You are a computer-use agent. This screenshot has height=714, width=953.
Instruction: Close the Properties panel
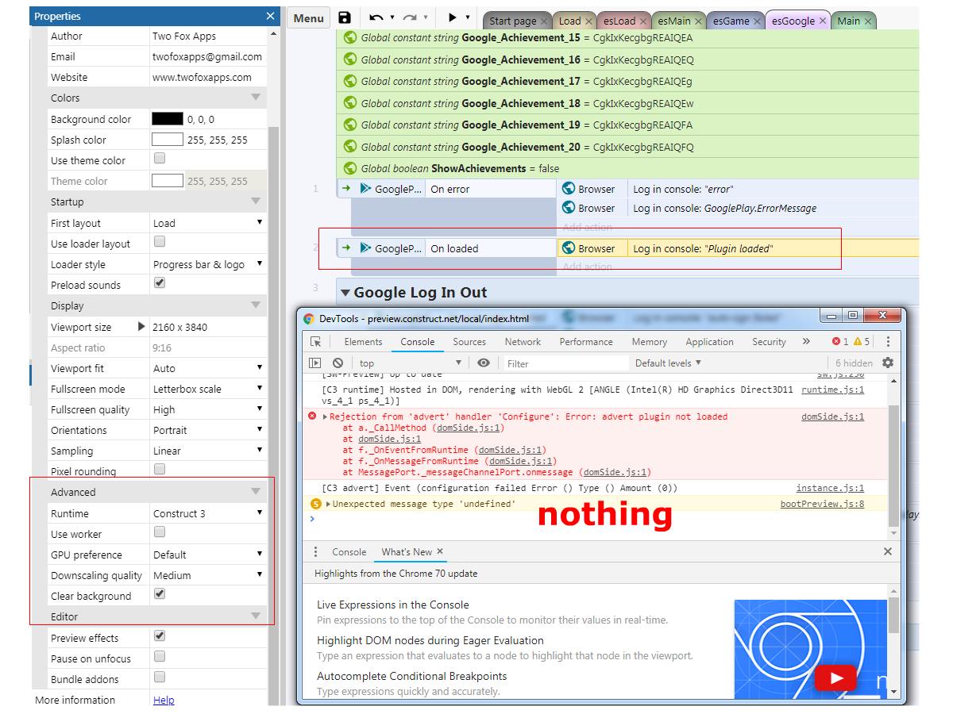[x=271, y=16]
